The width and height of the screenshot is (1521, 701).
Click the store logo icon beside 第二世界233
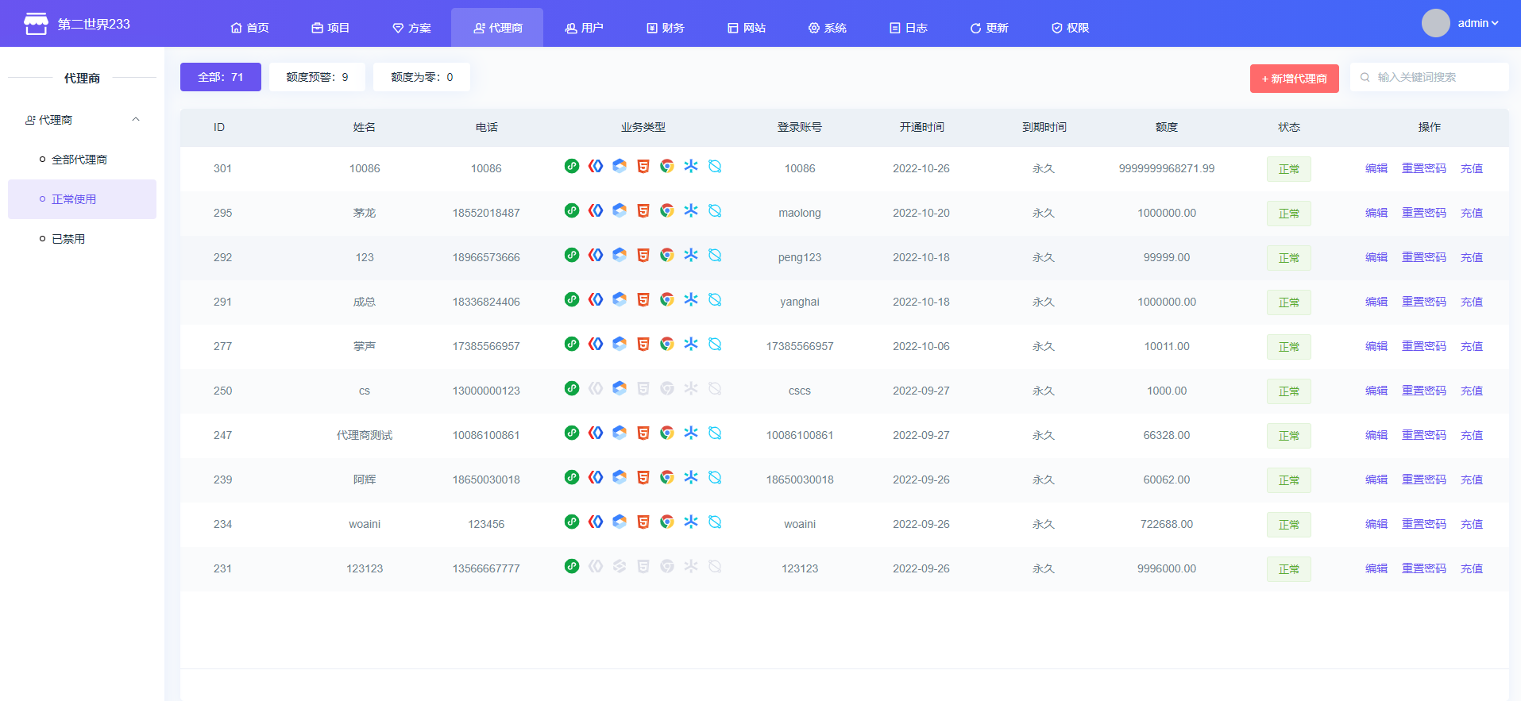(x=36, y=24)
